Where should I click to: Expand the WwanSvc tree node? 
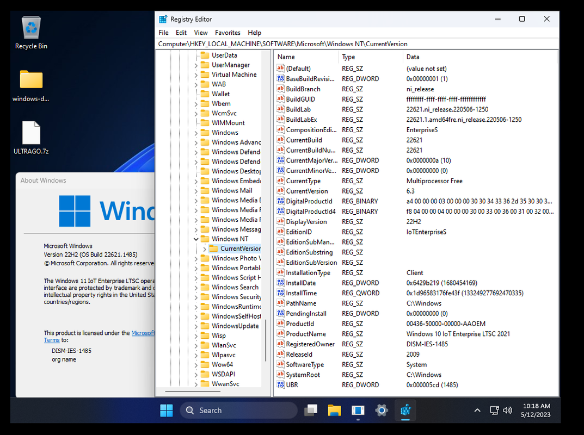click(x=196, y=384)
